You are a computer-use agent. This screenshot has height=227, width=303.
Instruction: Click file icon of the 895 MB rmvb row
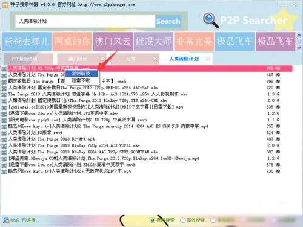pos(4,82)
